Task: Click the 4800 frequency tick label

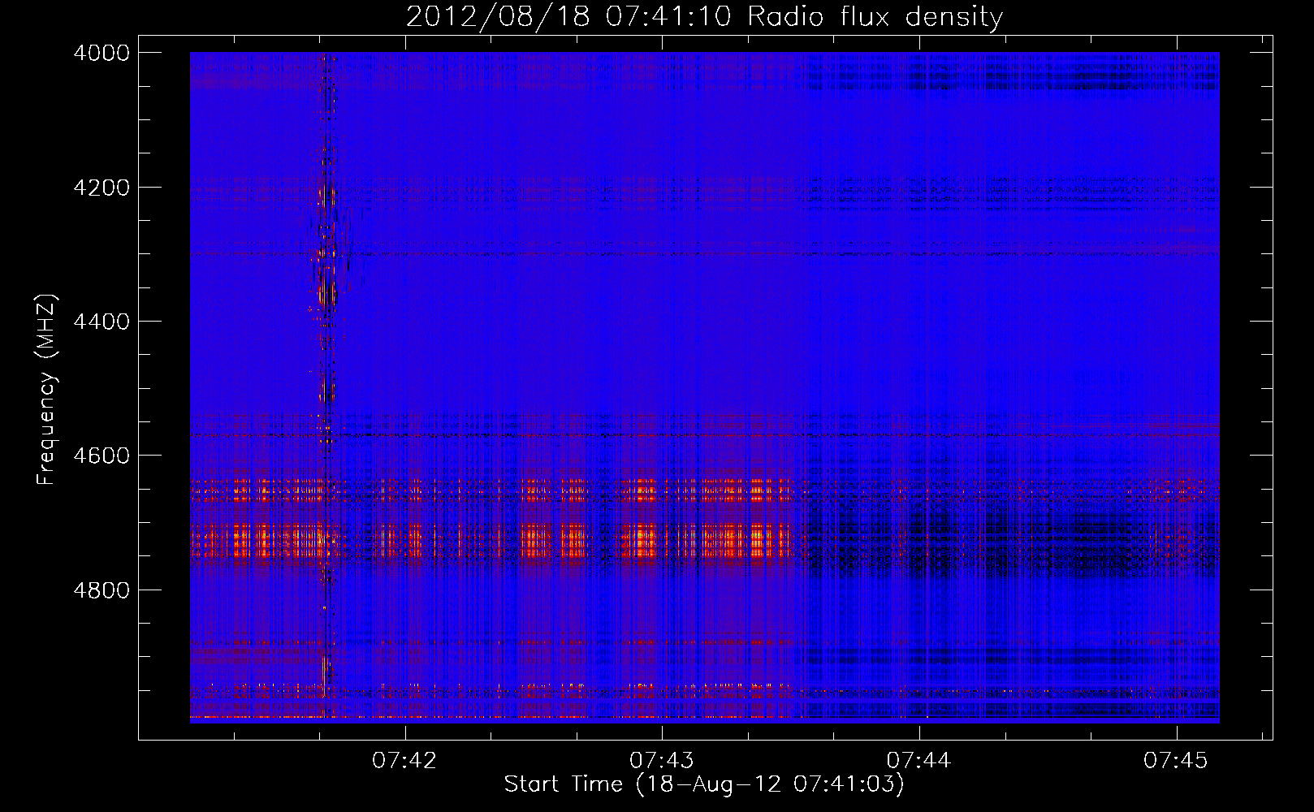Action: point(102,590)
